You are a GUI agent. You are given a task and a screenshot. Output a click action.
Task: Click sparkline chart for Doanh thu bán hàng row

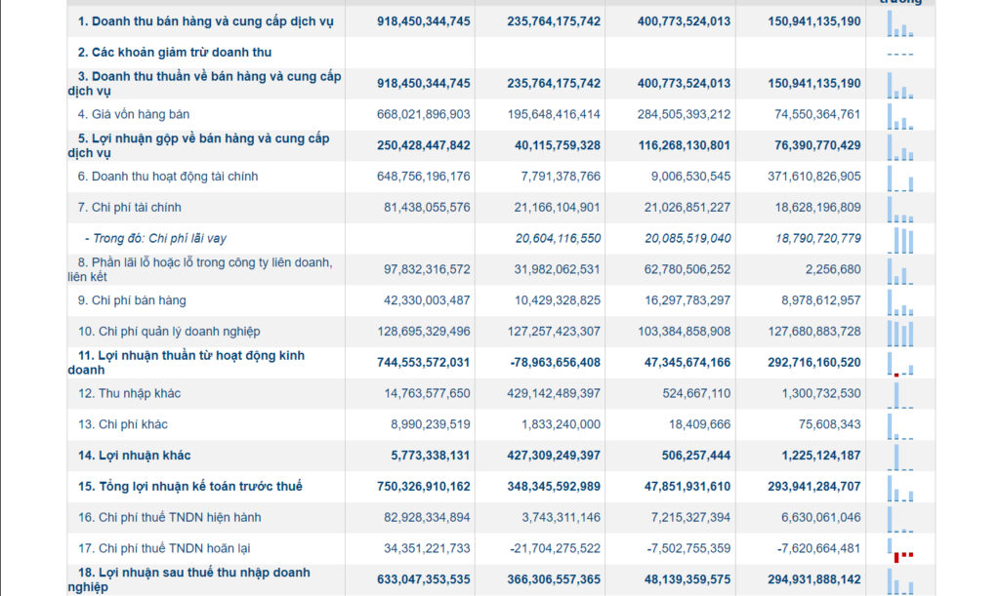[899, 23]
